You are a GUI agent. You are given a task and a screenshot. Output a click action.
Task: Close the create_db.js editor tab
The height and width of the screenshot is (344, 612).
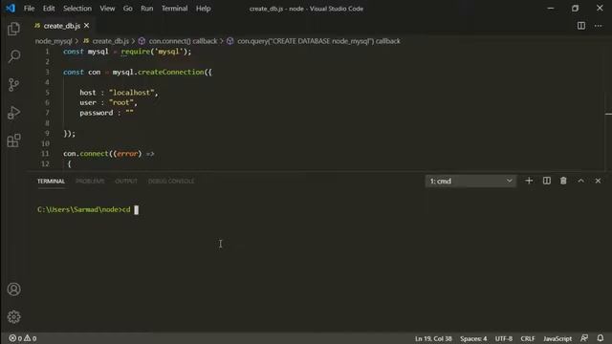pyautogui.click(x=87, y=26)
